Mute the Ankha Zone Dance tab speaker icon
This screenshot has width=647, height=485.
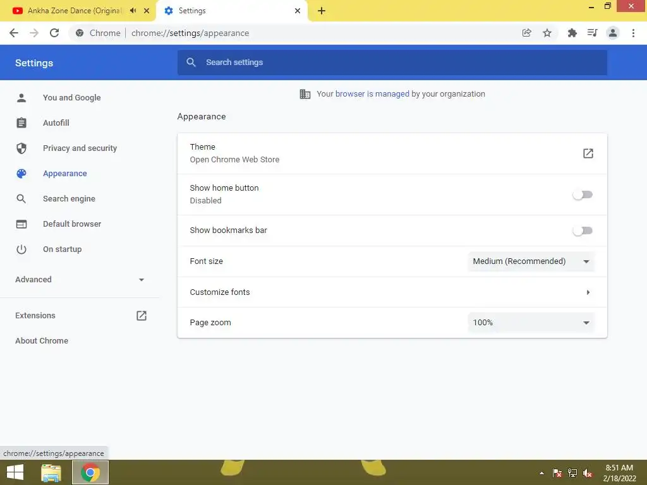point(133,11)
